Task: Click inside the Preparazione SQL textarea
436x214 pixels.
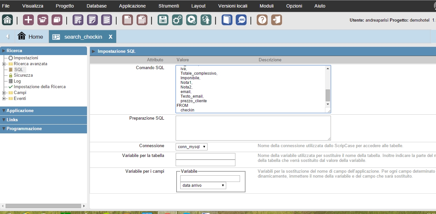Action: click(253, 128)
